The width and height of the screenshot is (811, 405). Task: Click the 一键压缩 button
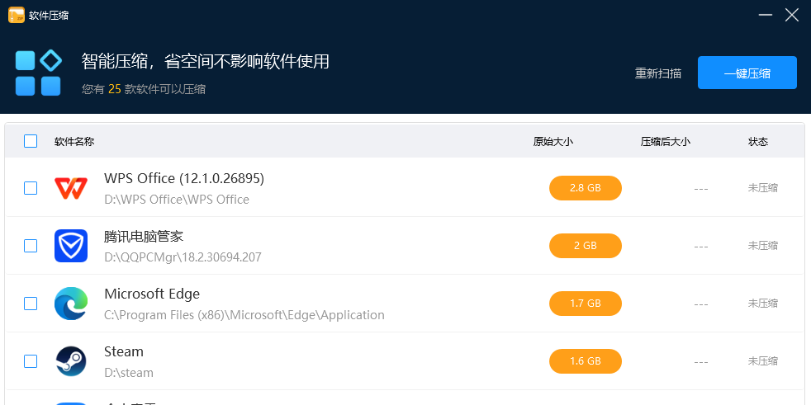tap(747, 73)
